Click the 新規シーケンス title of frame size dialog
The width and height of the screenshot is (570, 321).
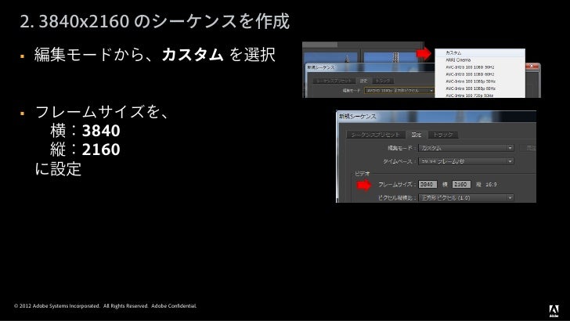click(357, 117)
